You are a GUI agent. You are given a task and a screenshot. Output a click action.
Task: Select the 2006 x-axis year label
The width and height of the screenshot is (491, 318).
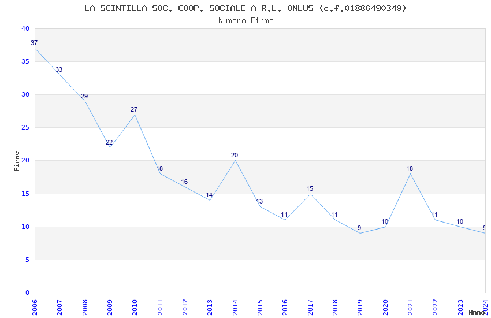coord(35,306)
